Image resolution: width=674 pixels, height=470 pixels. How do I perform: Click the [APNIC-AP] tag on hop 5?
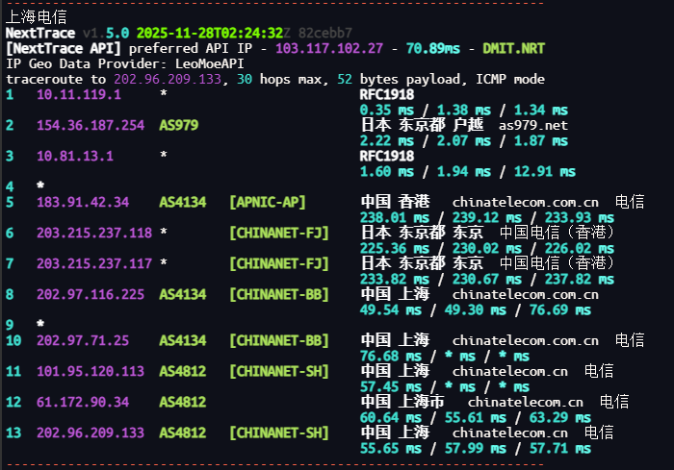coord(268,202)
